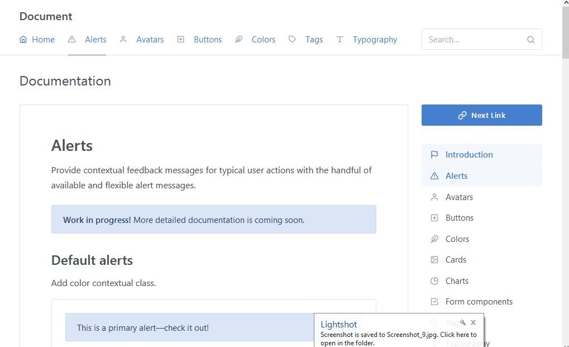Click the feather icon beside Colors in top navigation

[x=239, y=40]
